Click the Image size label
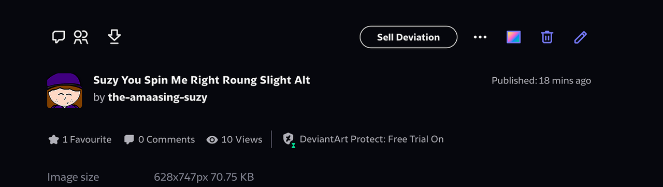The height and width of the screenshot is (187, 663). click(73, 177)
